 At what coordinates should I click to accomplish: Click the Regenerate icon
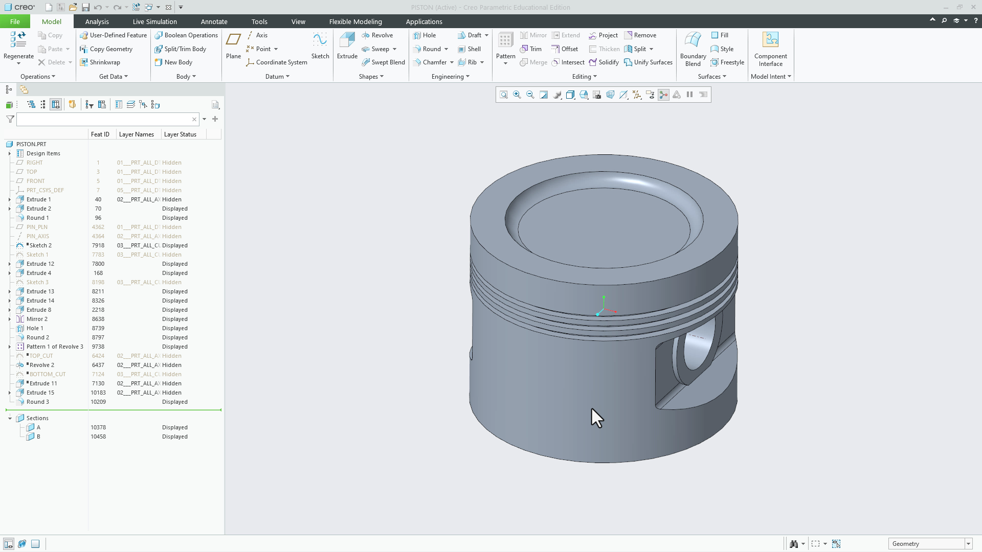(x=18, y=40)
